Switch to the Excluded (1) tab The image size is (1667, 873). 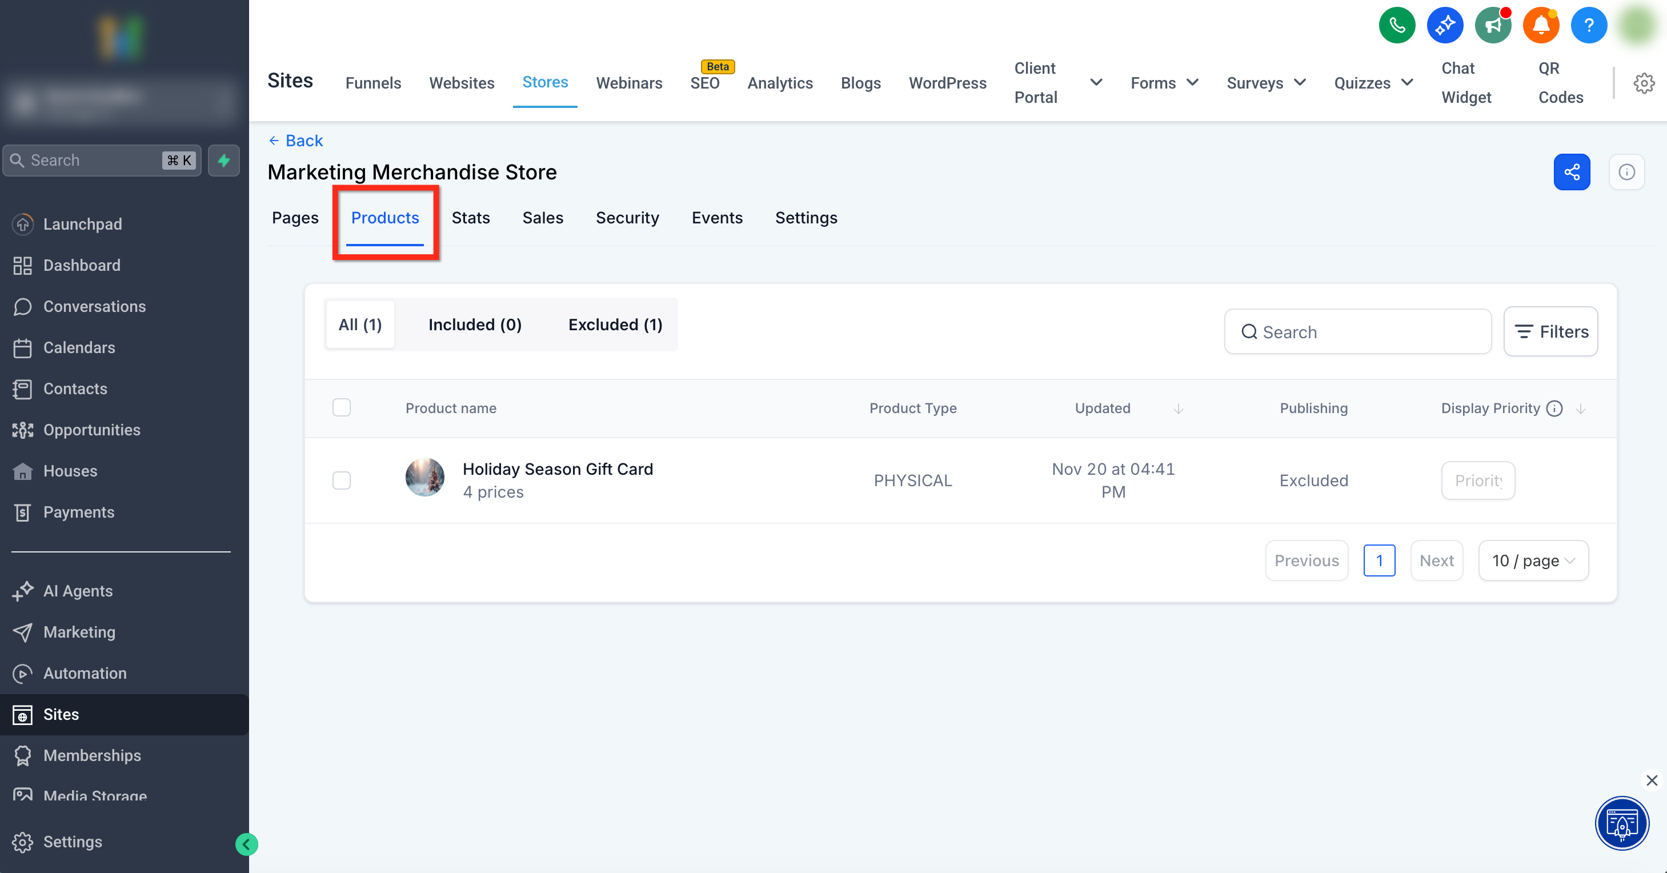pos(615,325)
